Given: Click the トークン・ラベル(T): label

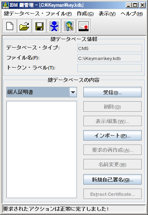Looking at the screenshot, I should pos(31,67).
